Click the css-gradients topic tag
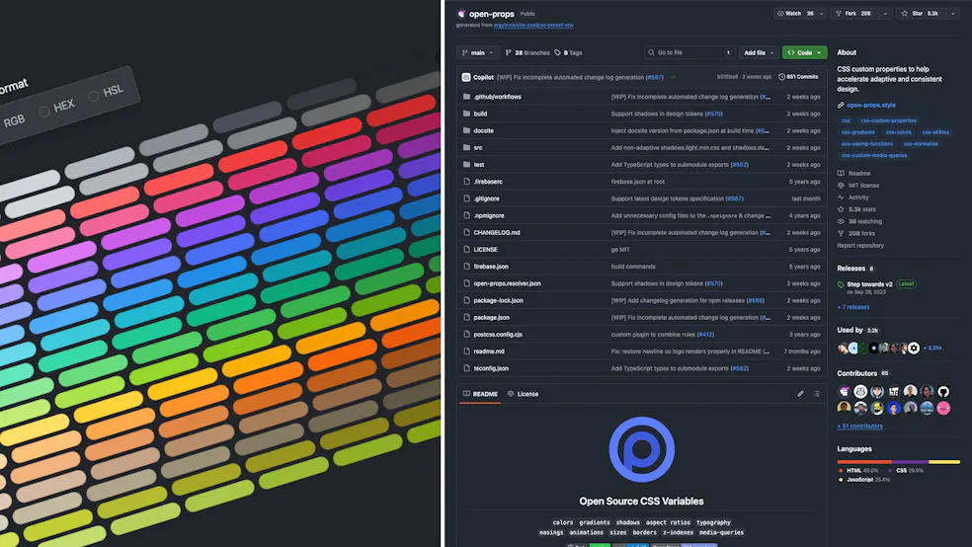Screen dimensions: 972x547 (x=858, y=132)
